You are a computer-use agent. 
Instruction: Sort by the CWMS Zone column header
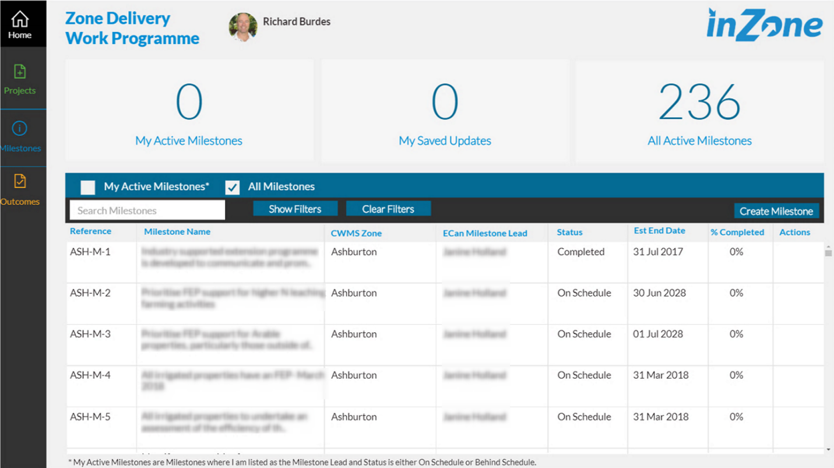[356, 233]
